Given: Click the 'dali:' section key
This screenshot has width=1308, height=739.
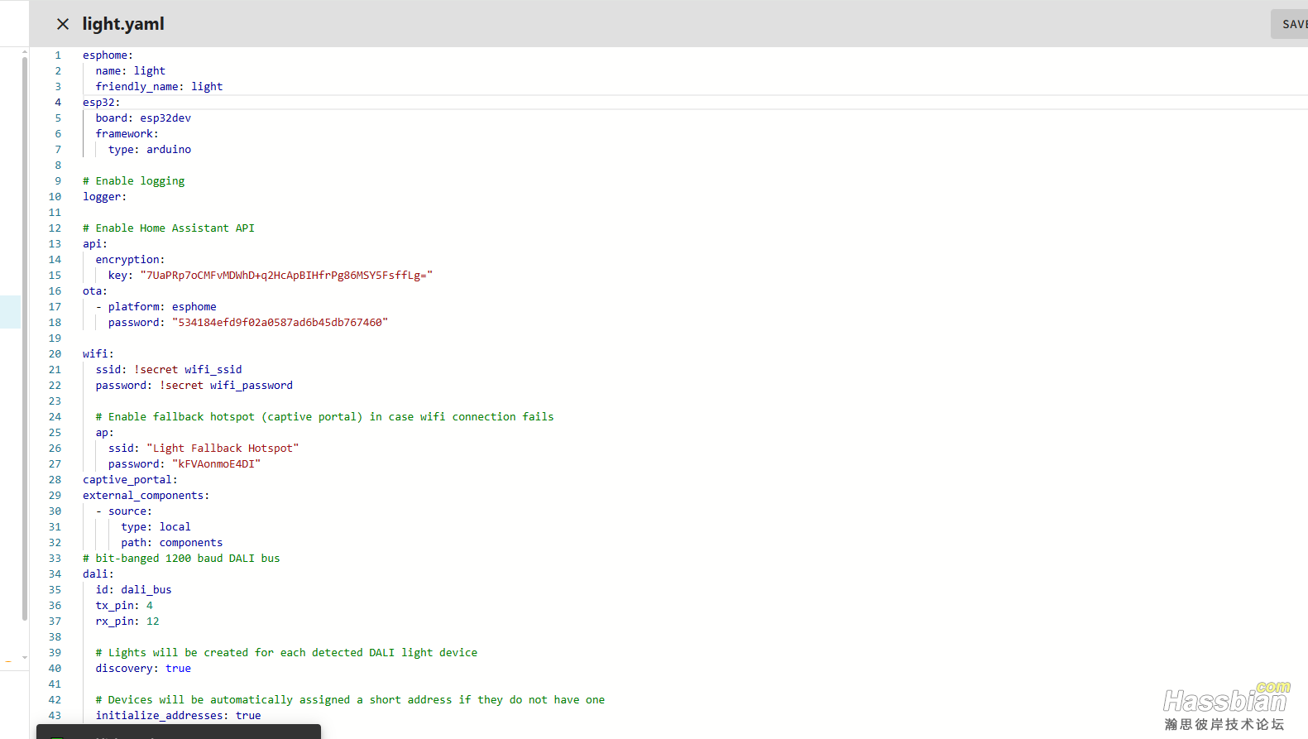Looking at the screenshot, I should 98,574.
